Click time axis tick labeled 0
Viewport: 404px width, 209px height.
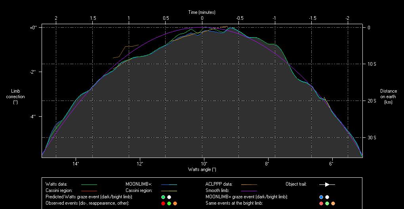point(202,18)
